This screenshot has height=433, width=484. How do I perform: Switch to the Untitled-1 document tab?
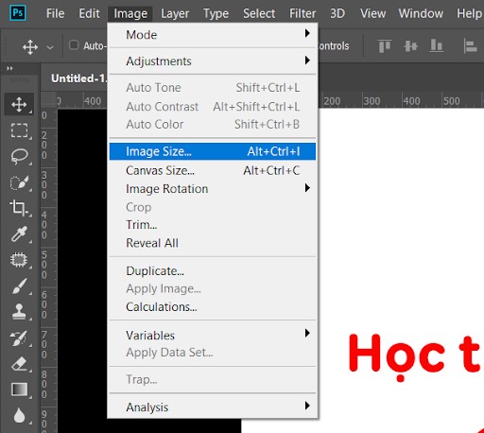click(x=78, y=78)
